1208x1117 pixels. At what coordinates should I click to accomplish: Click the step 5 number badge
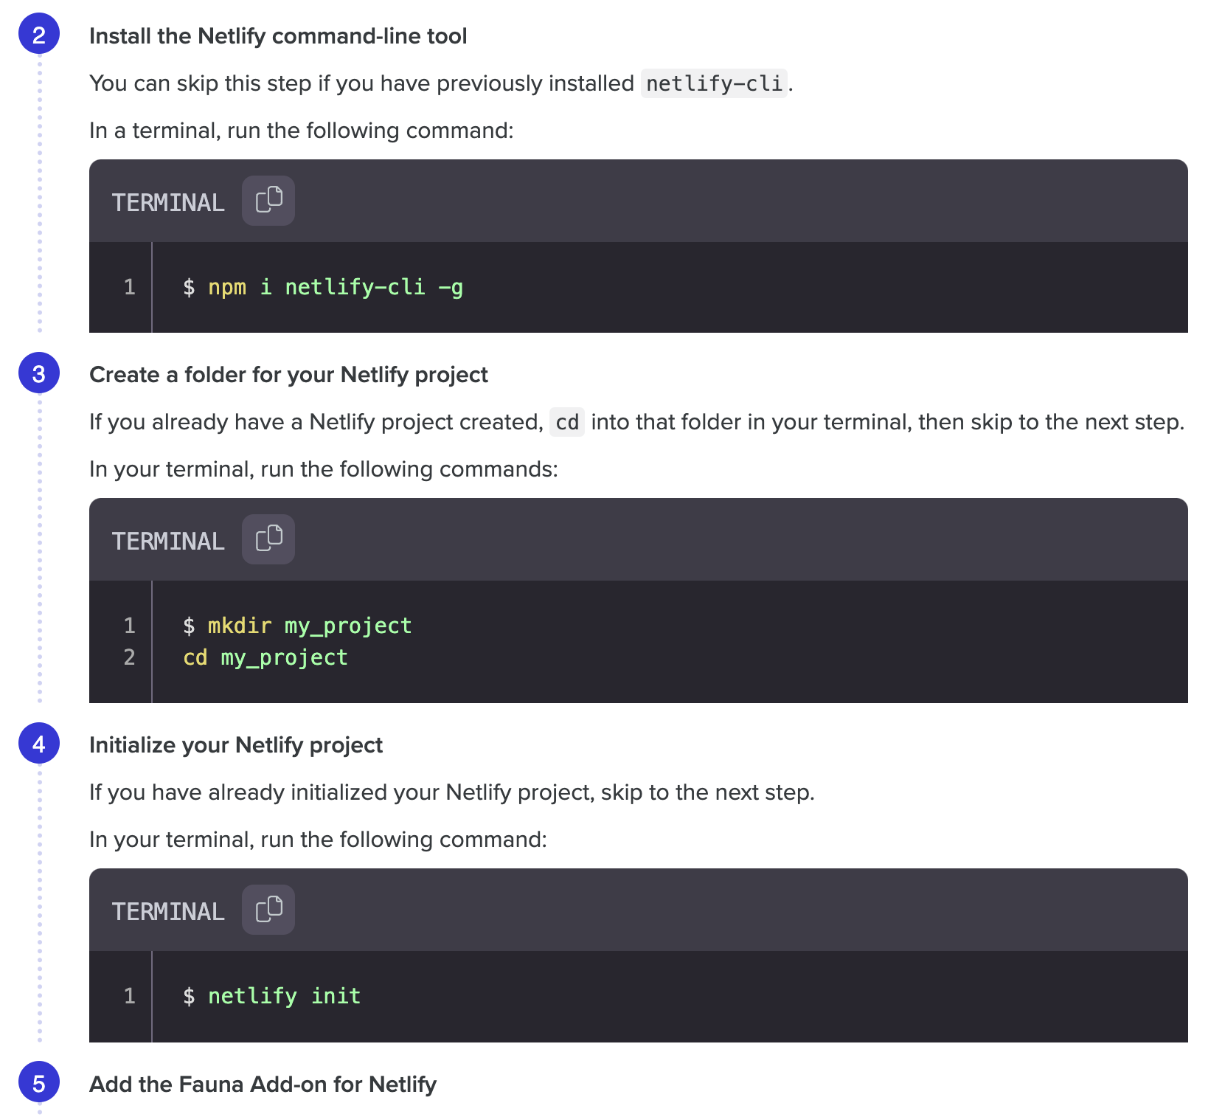point(39,1083)
